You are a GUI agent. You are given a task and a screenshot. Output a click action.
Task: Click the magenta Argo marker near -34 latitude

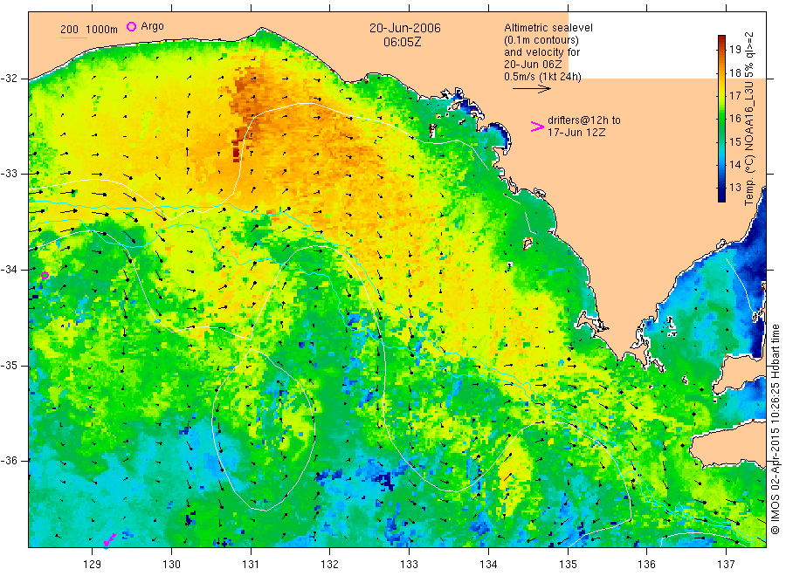tap(45, 276)
